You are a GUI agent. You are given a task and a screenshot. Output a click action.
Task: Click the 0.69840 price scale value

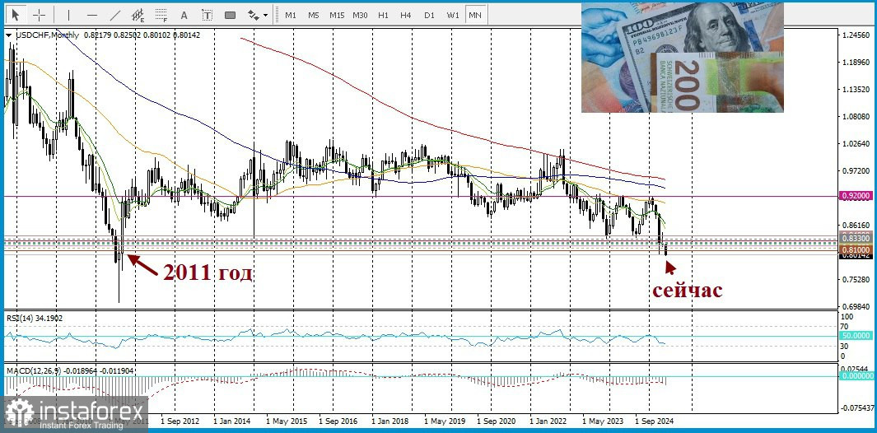pos(857,307)
